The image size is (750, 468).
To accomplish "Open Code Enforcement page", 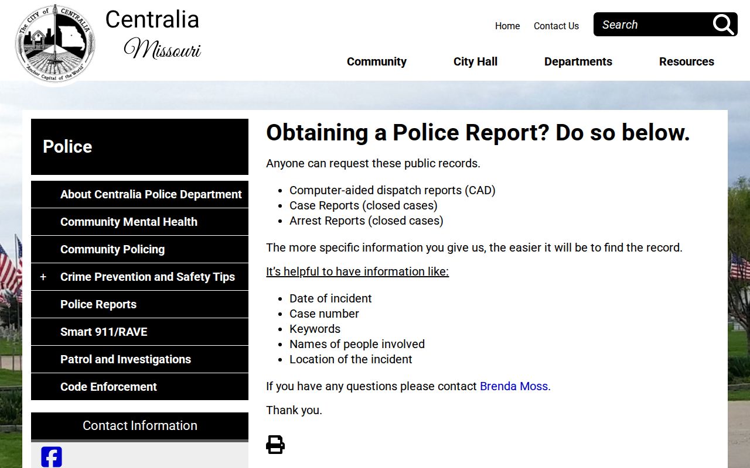I will pos(139,387).
